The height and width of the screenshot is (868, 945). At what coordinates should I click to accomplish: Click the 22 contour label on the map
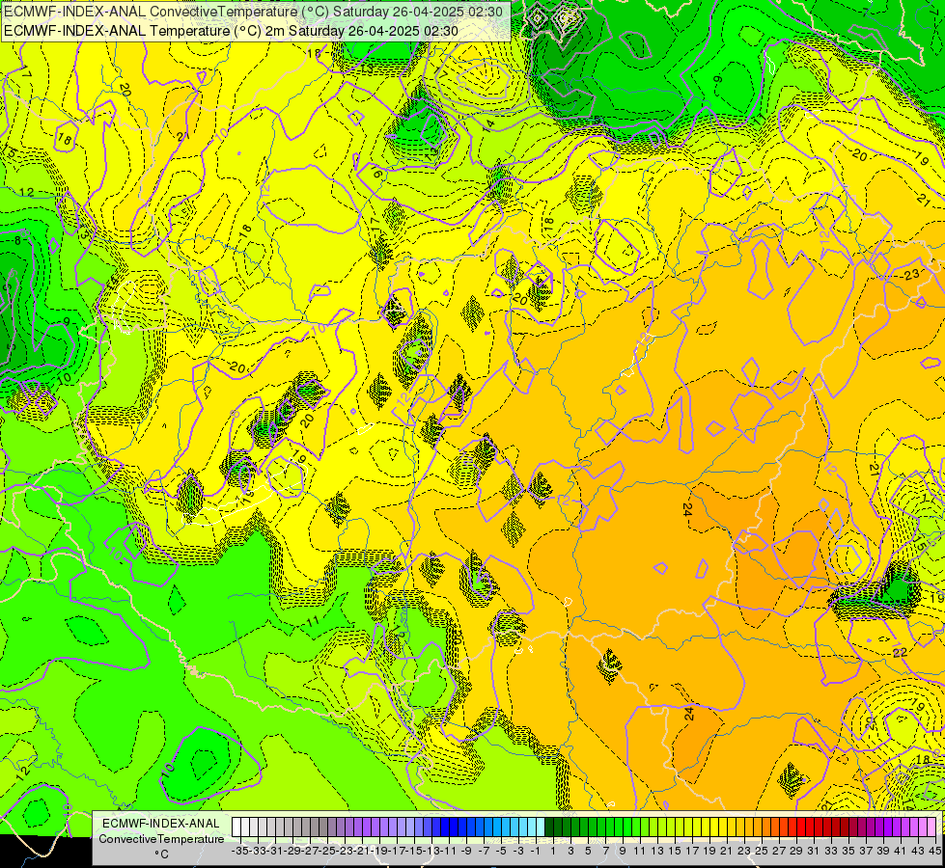coord(900,652)
